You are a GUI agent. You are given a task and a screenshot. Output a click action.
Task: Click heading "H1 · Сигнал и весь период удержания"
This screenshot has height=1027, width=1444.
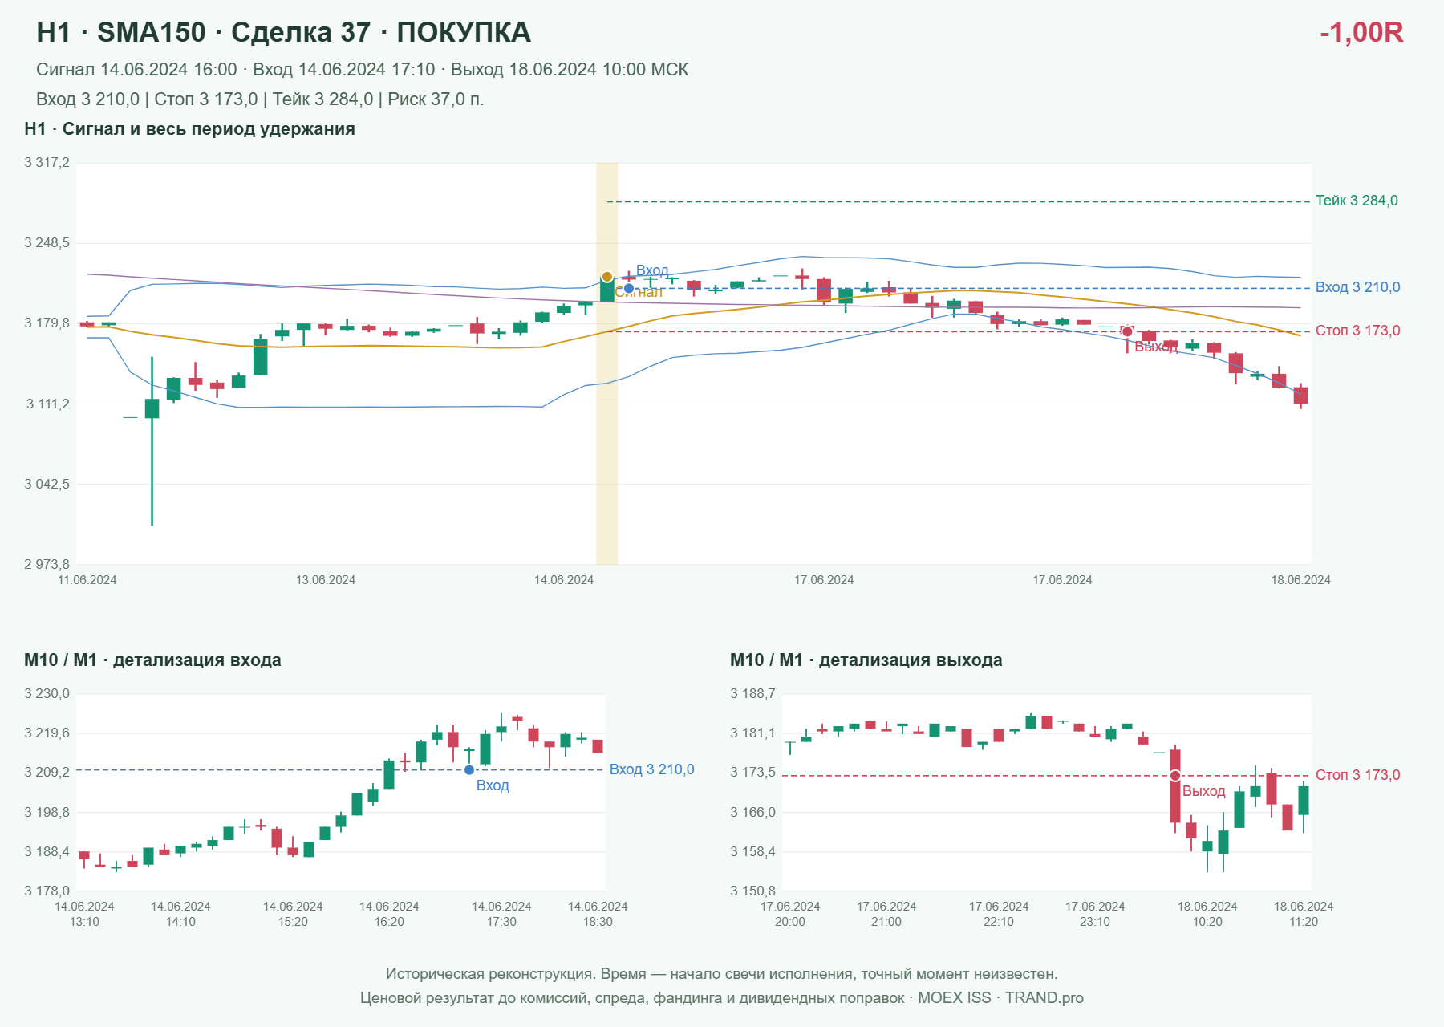pos(189,129)
